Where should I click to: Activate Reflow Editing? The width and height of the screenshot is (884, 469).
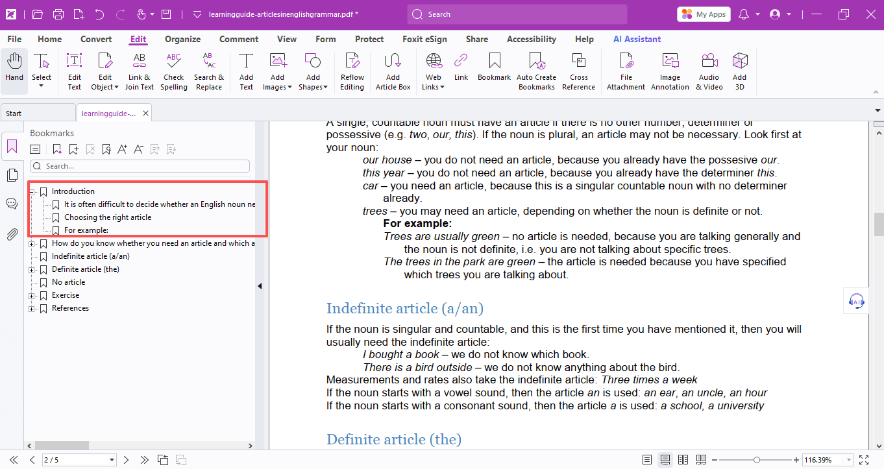[x=352, y=71]
